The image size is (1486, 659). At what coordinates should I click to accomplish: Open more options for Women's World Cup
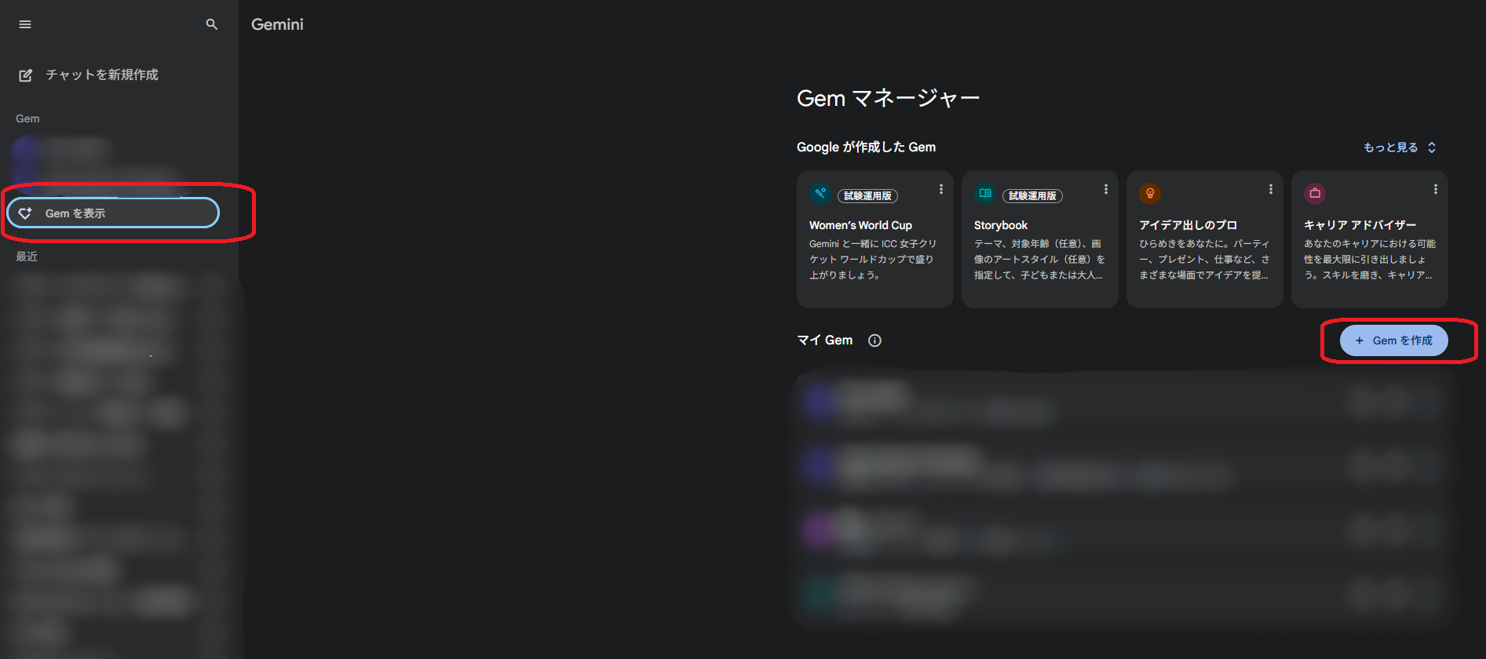pos(941,189)
